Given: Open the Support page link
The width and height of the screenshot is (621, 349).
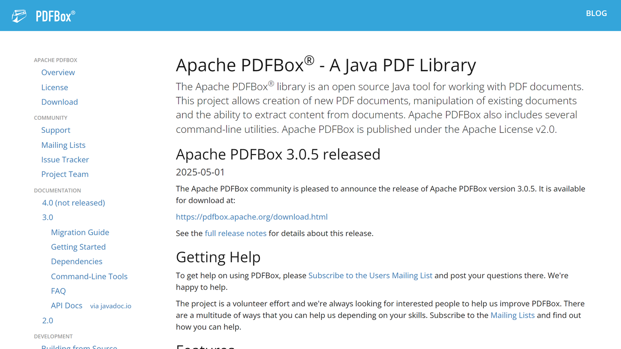Looking at the screenshot, I should pos(56,130).
